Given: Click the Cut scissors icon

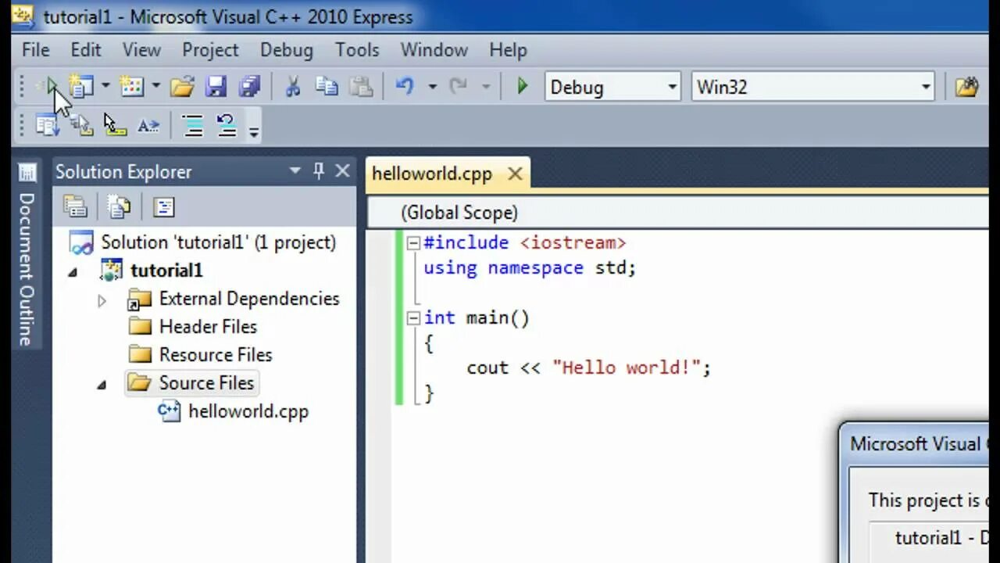Looking at the screenshot, I should 293,86.
